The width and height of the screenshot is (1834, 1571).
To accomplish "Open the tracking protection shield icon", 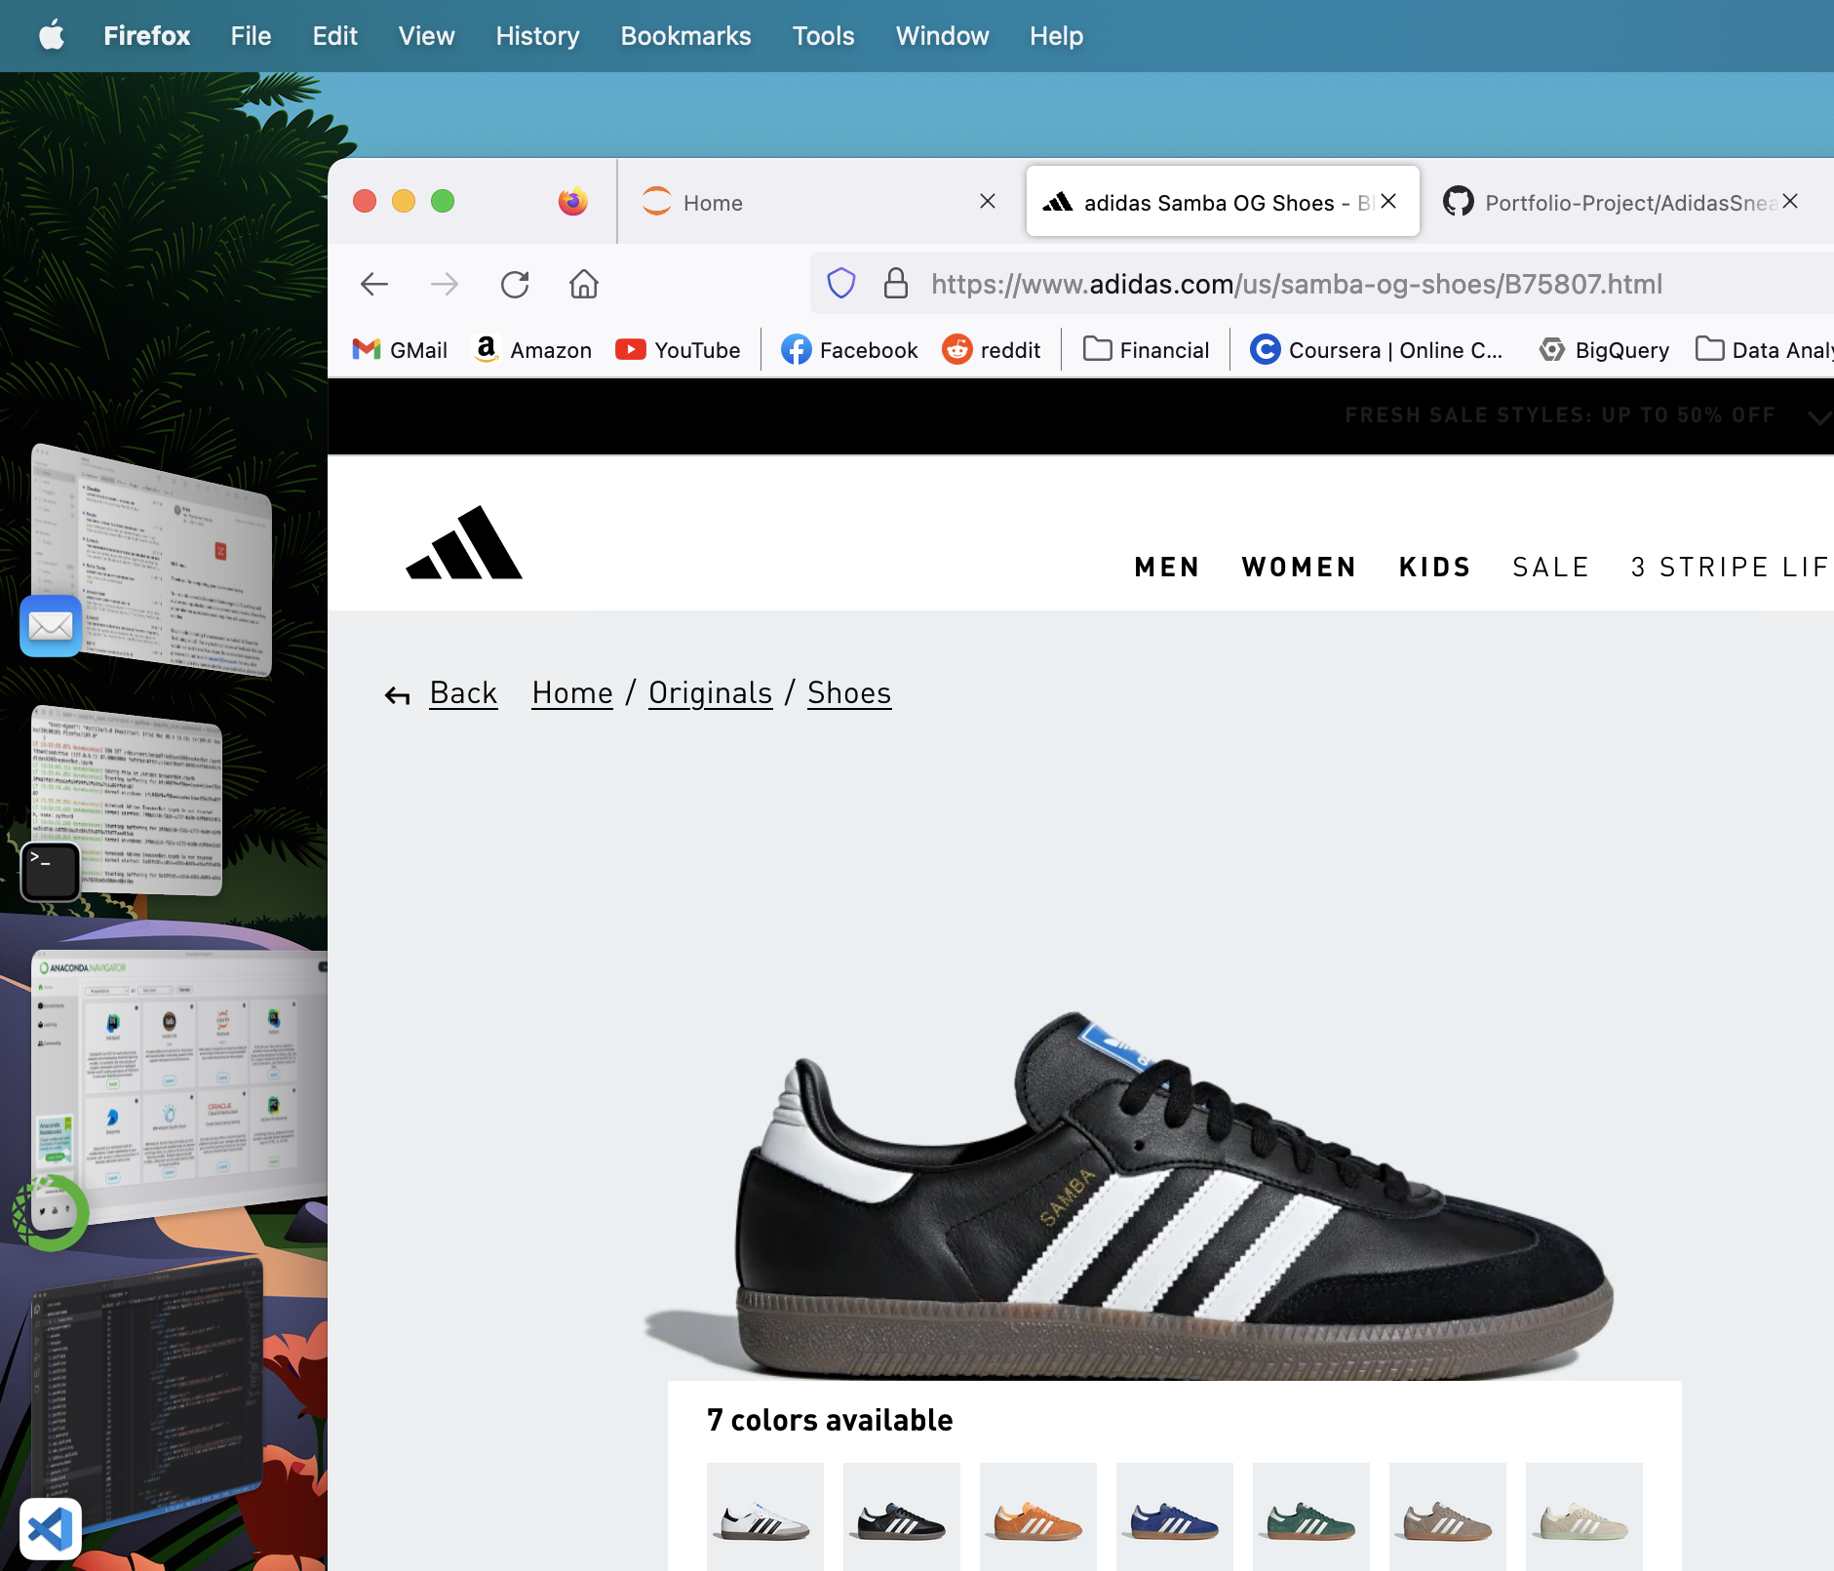I will click(x=840, y=284).
